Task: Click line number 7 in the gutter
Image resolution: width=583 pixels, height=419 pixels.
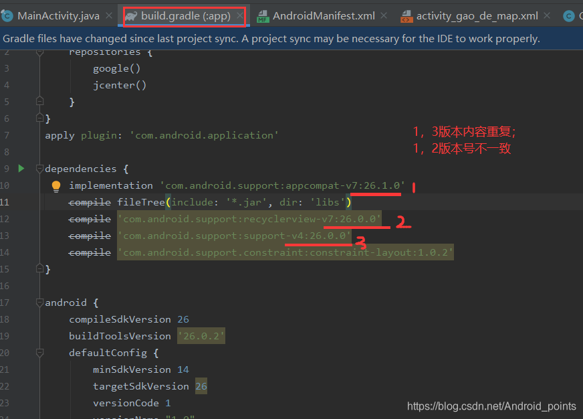Action: pyautogui.click(x=7, y=135)
